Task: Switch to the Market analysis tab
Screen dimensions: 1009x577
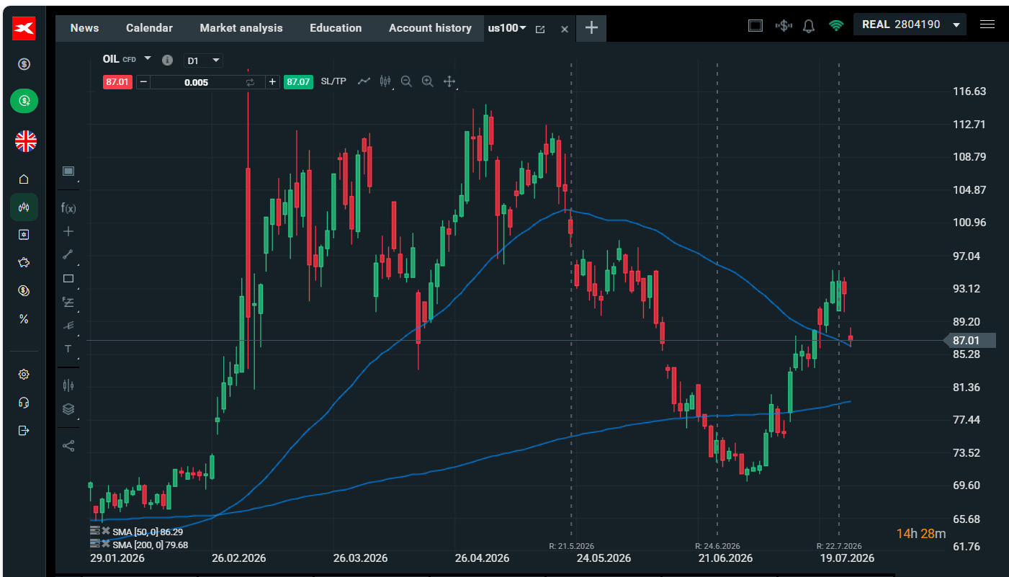Action: pos(241,28)
